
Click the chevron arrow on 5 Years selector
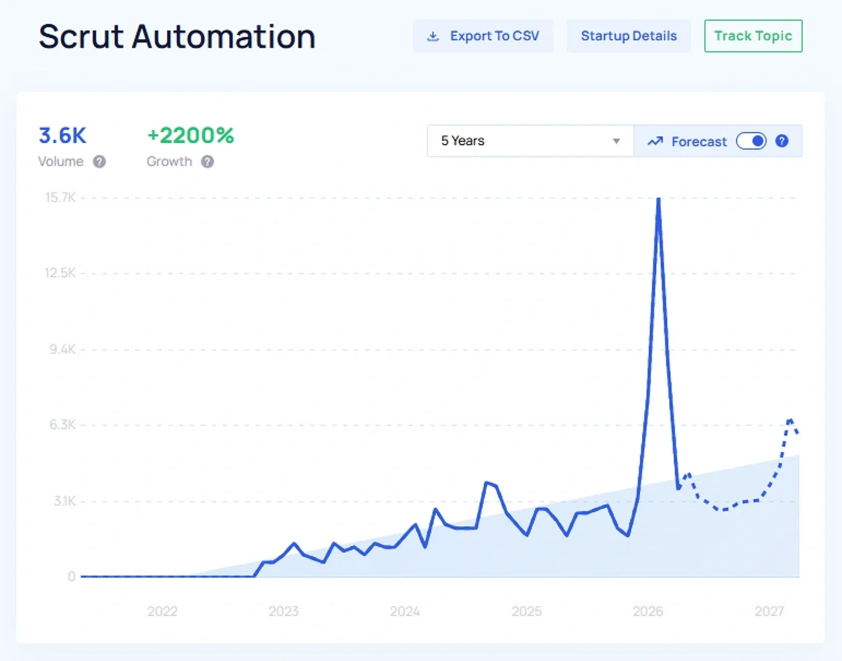click(x=616, y=141)
